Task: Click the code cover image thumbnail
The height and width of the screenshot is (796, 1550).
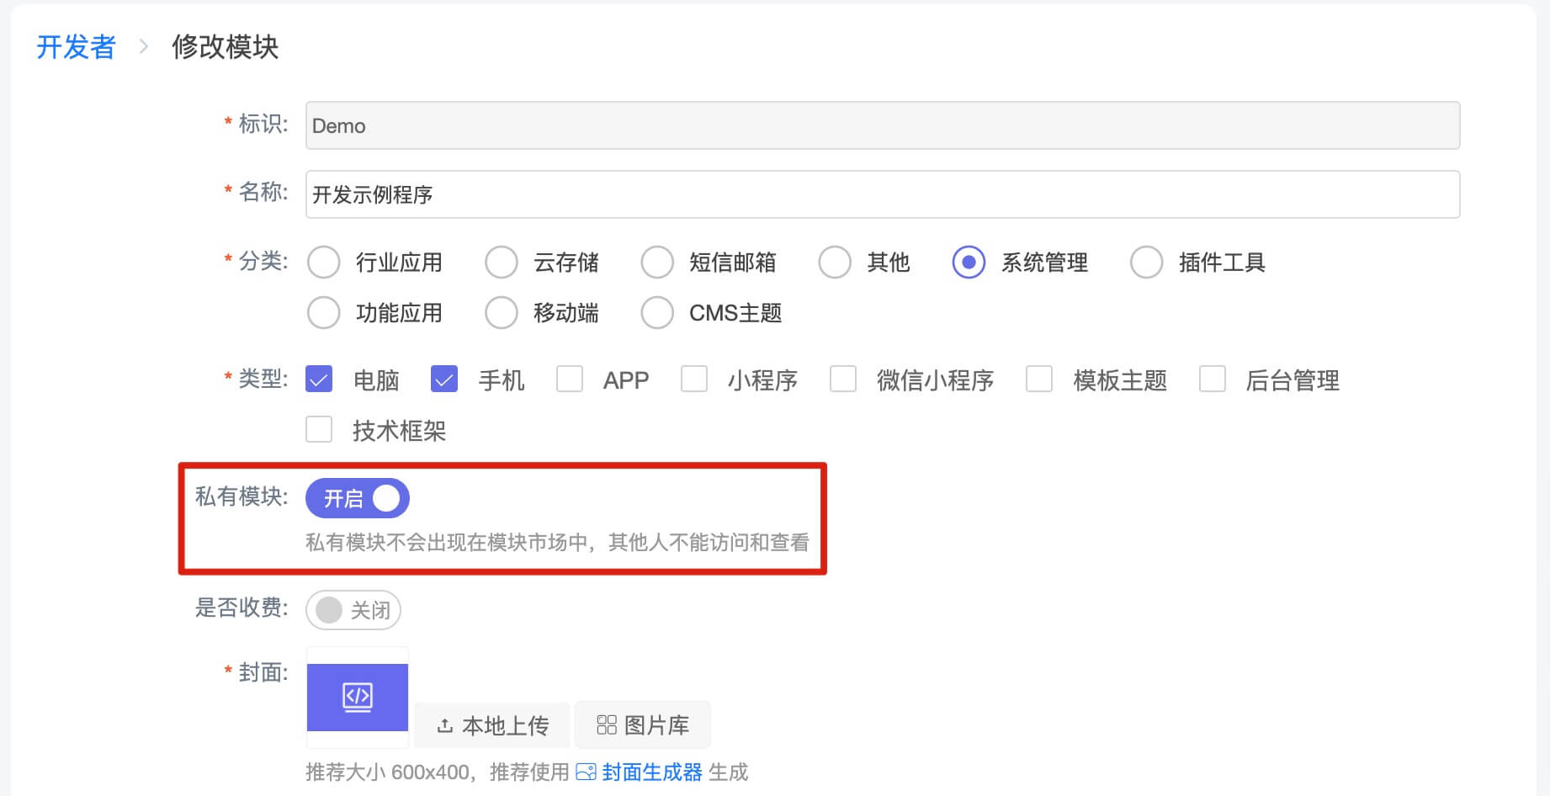Action: pos(357,697)
